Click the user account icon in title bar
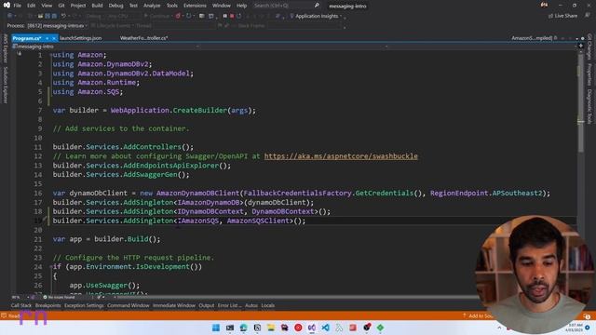 (x=544, y=5)
